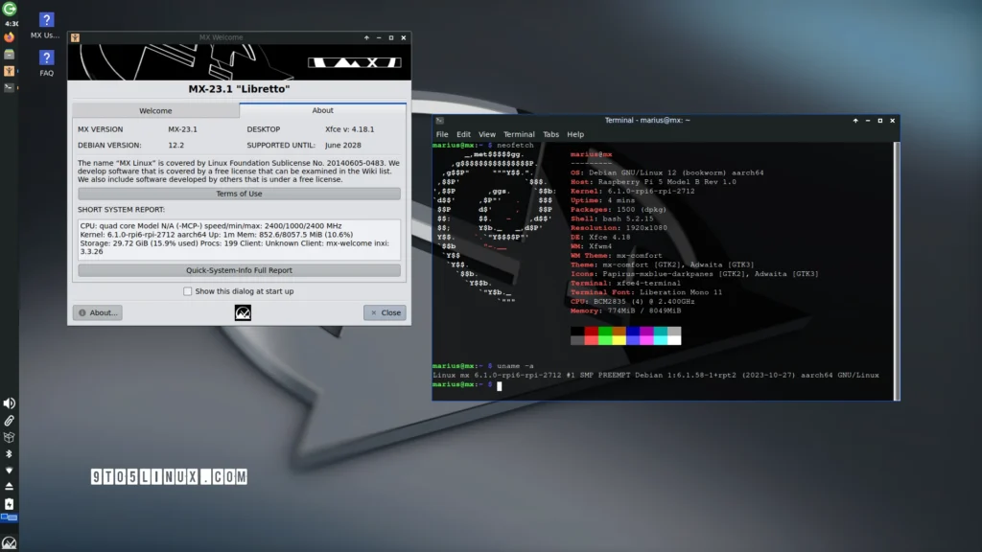The height and width of the screenshot is (552, 982).
Task: Click Debian version value '12.2'
Action: tap(176, 145)
